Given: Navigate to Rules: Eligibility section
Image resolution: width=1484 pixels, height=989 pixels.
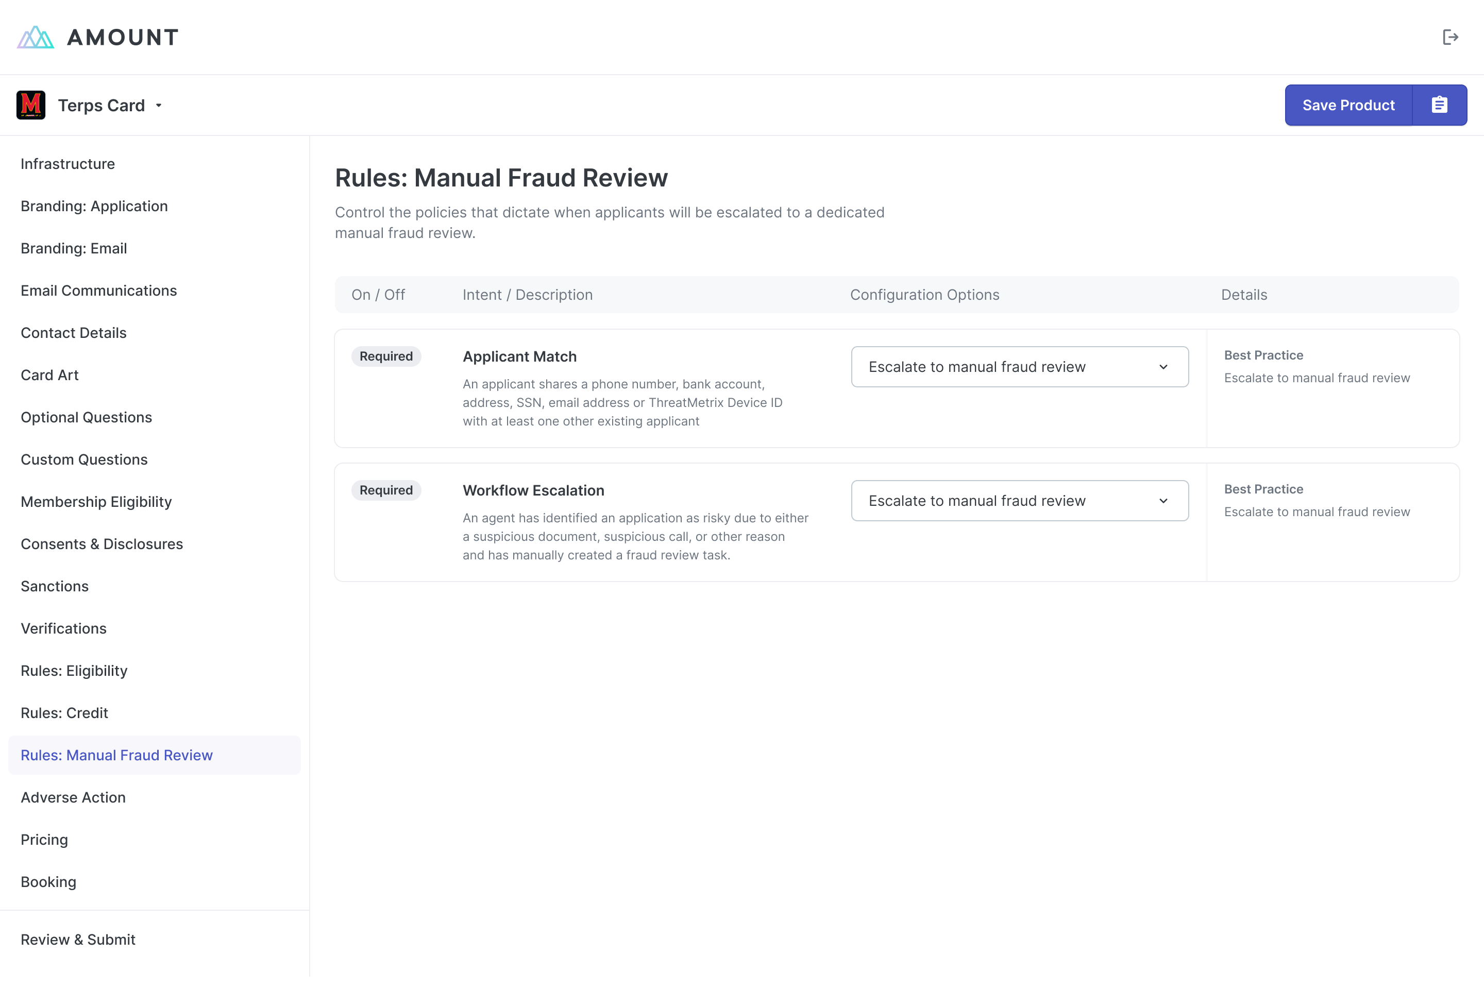Looking at the screenshot, I should [x=74, y=670].
